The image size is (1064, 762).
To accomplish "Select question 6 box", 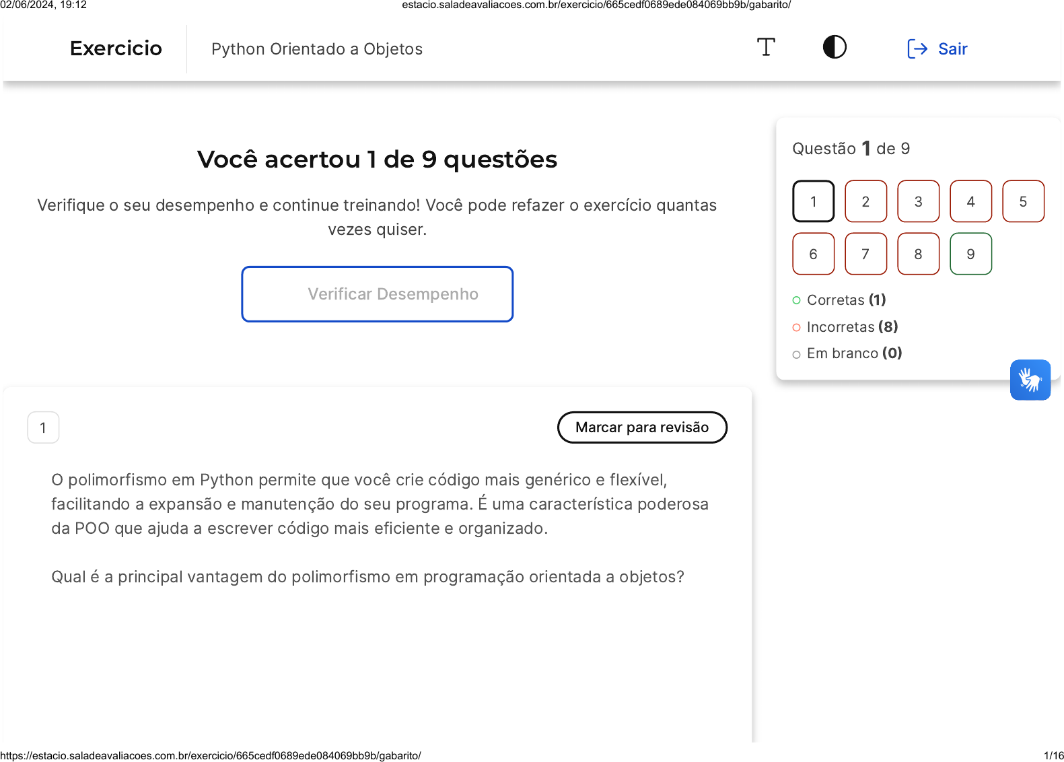I will (x=813, y=254).
